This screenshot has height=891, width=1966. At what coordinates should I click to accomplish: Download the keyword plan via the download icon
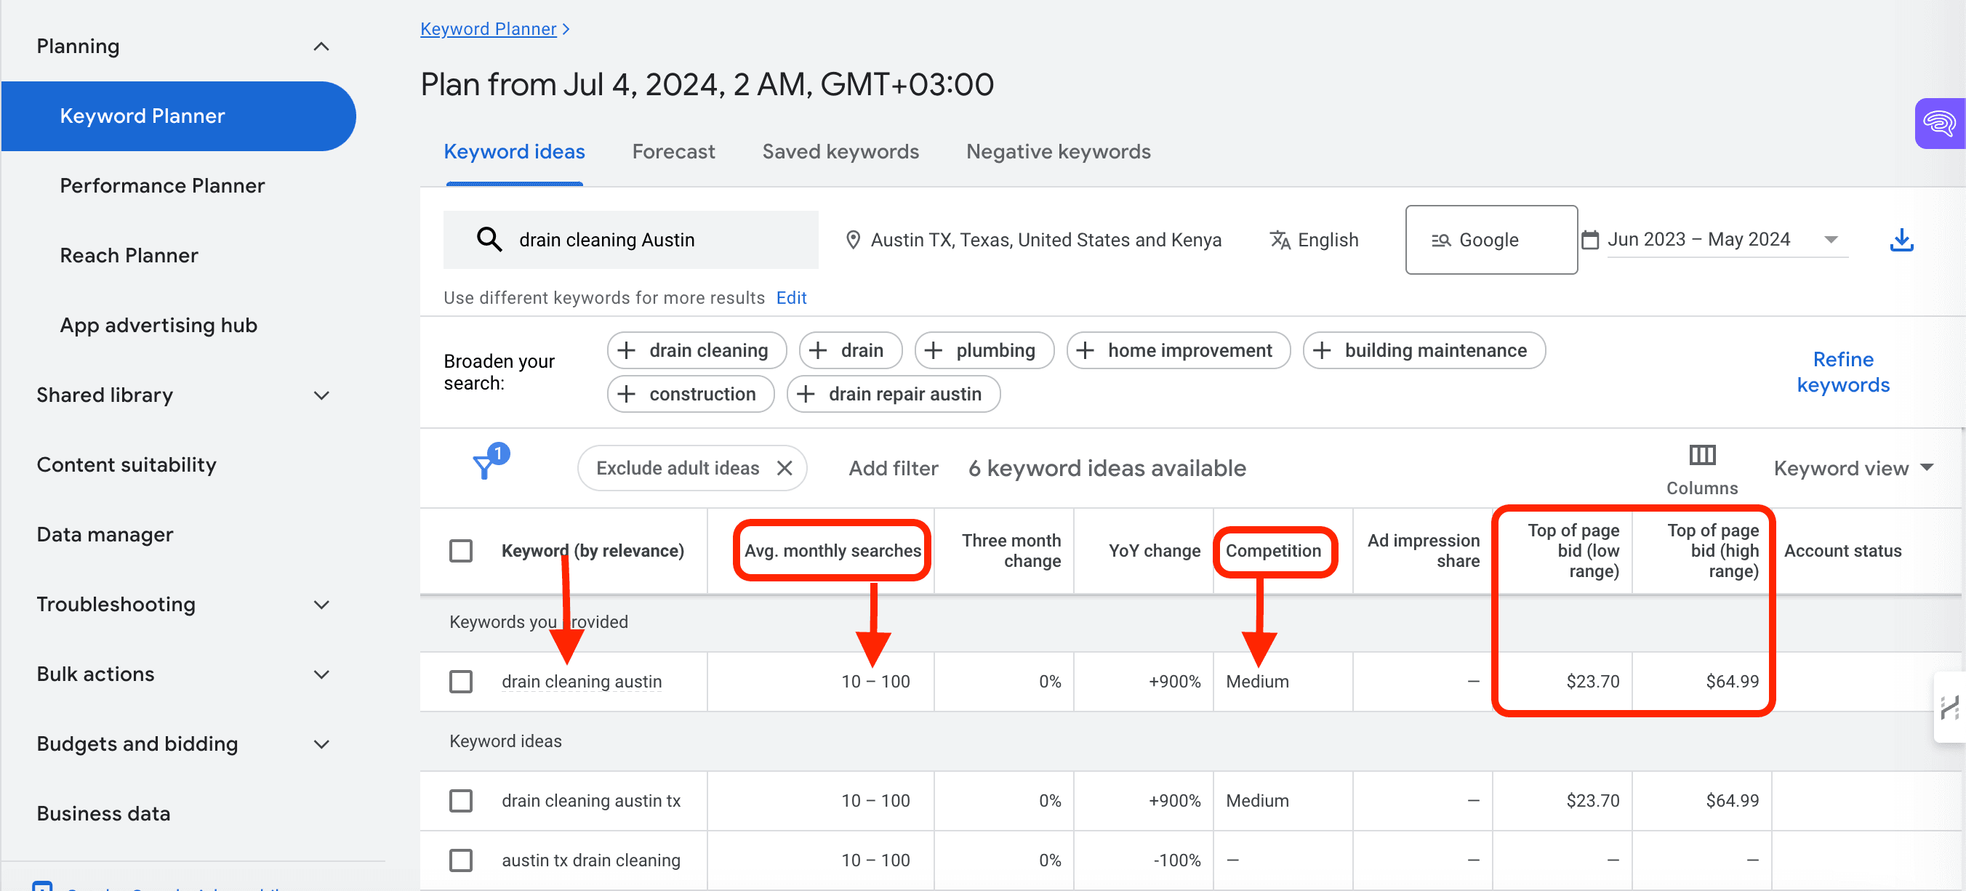1902,239
